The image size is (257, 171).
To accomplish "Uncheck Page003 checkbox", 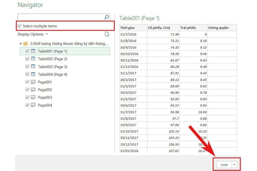I will [x=27, y=97].
